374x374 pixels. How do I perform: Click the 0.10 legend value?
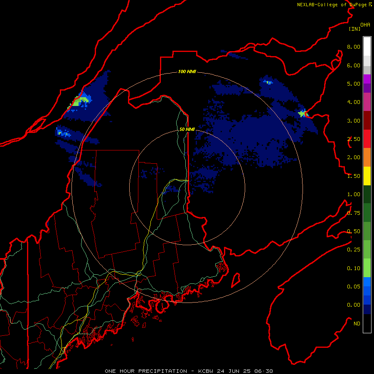(x=354, y=268)
